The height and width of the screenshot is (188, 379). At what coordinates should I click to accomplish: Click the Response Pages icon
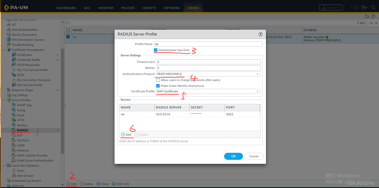[x=9, y=90]
